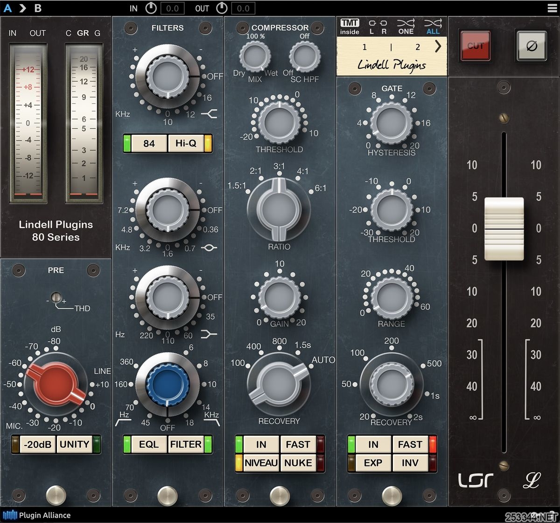The height and width of the screenshot is (523, 560).
Task: Click the IN gain value field
Action: 172,8
